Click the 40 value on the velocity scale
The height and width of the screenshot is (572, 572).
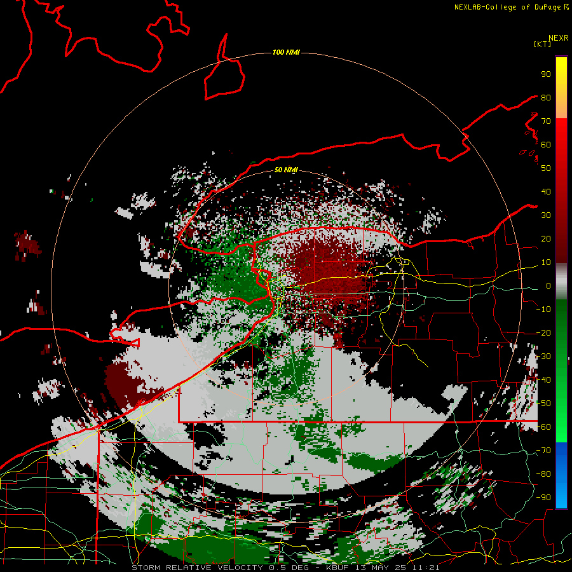pyautogui.click(x=546, y=192)
